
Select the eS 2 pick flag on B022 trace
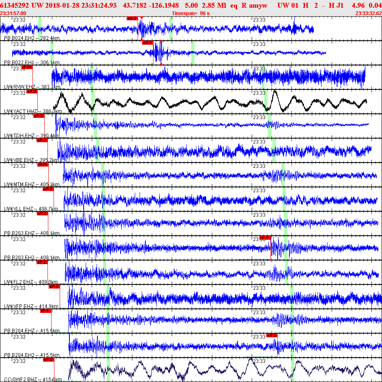[148, 43]
